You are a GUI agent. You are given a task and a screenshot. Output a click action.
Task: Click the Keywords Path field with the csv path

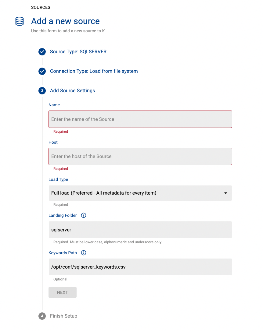click(140, 267)
